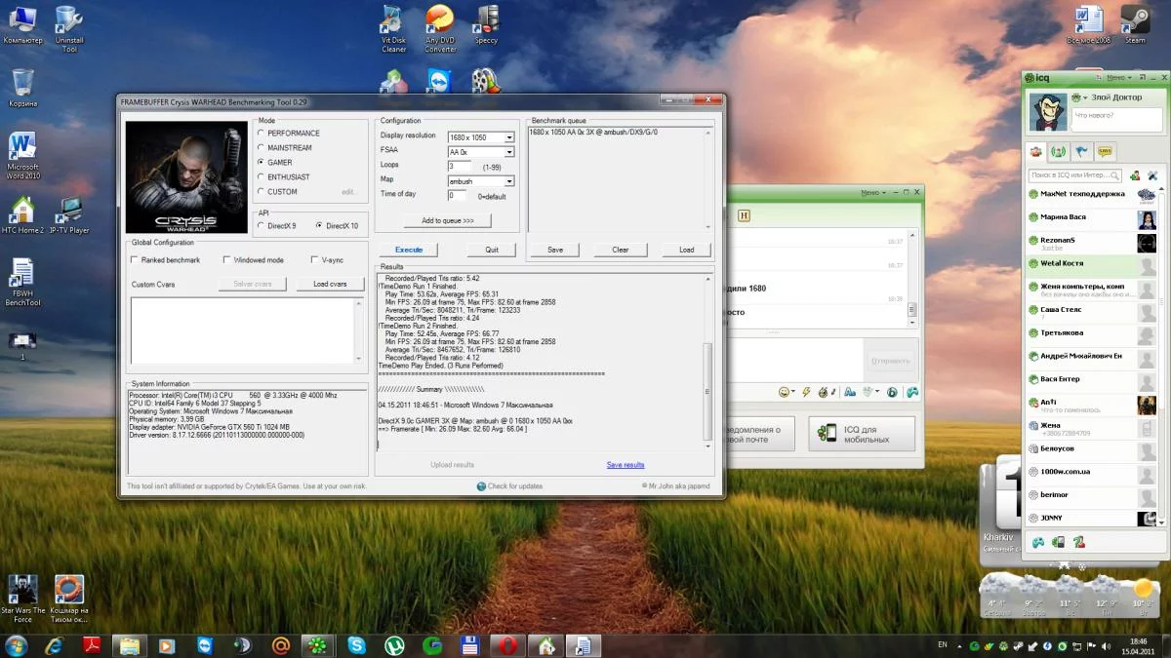Click the ICQ add contact icon
This screenshot has width=1171, height=658.
click(1134, 175)
